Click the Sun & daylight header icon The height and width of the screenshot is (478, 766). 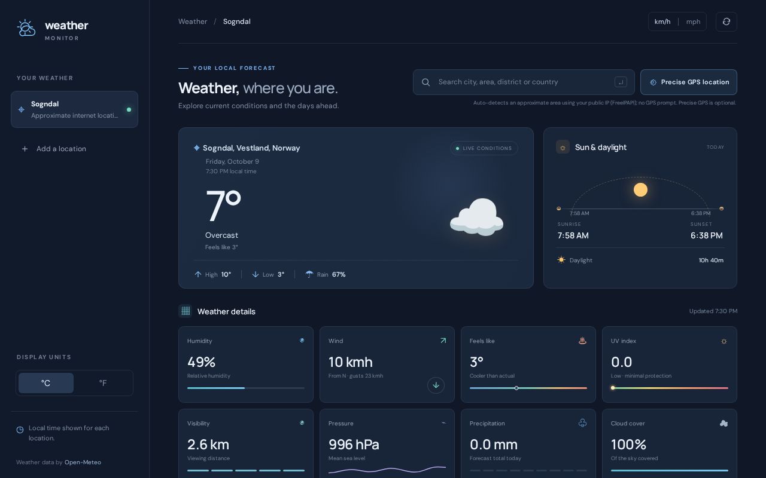tap(563, 147)
